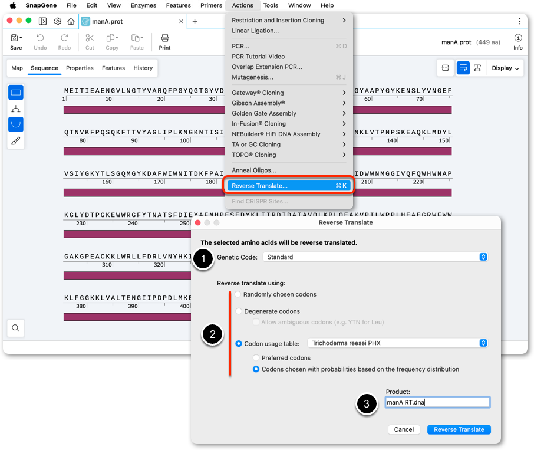Expand Golden Gate Assembly submenu
Screen dimensions: 534x450
click(289, 113)
